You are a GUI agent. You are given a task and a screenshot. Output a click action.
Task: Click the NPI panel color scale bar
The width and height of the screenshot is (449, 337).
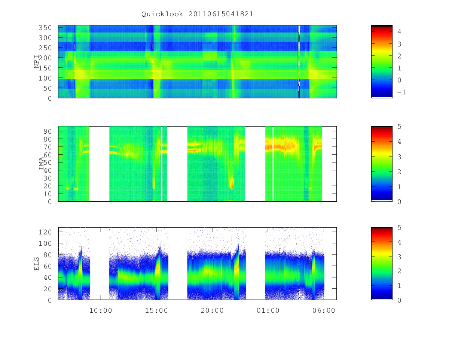pyautogui.click(x=382, y=62)
